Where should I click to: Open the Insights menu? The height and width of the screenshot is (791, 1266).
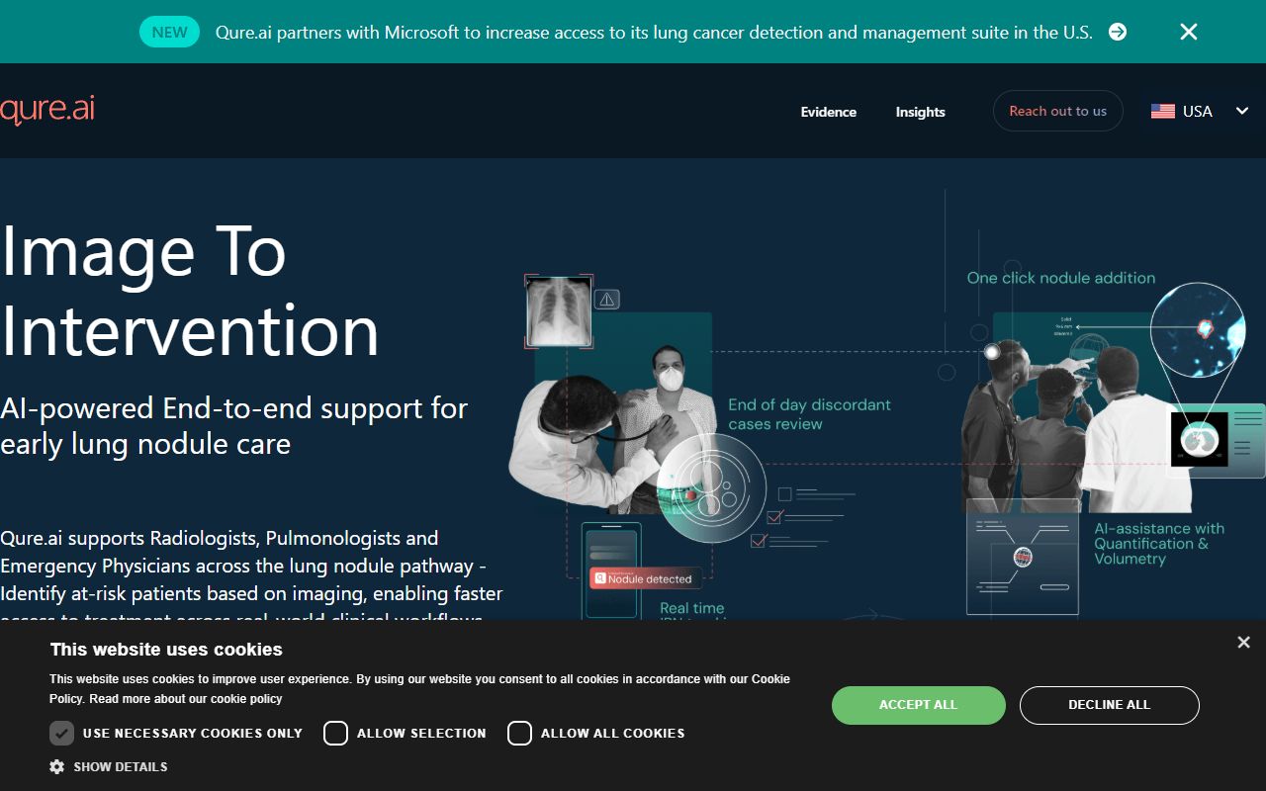point(920,112)
